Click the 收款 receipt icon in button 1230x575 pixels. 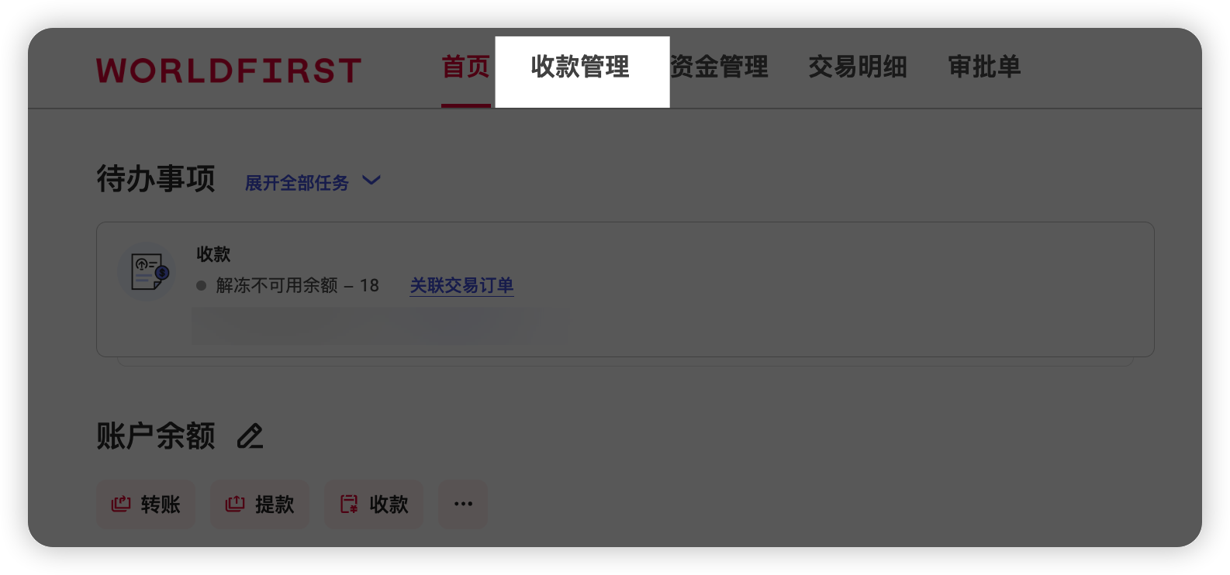point(349,504)
